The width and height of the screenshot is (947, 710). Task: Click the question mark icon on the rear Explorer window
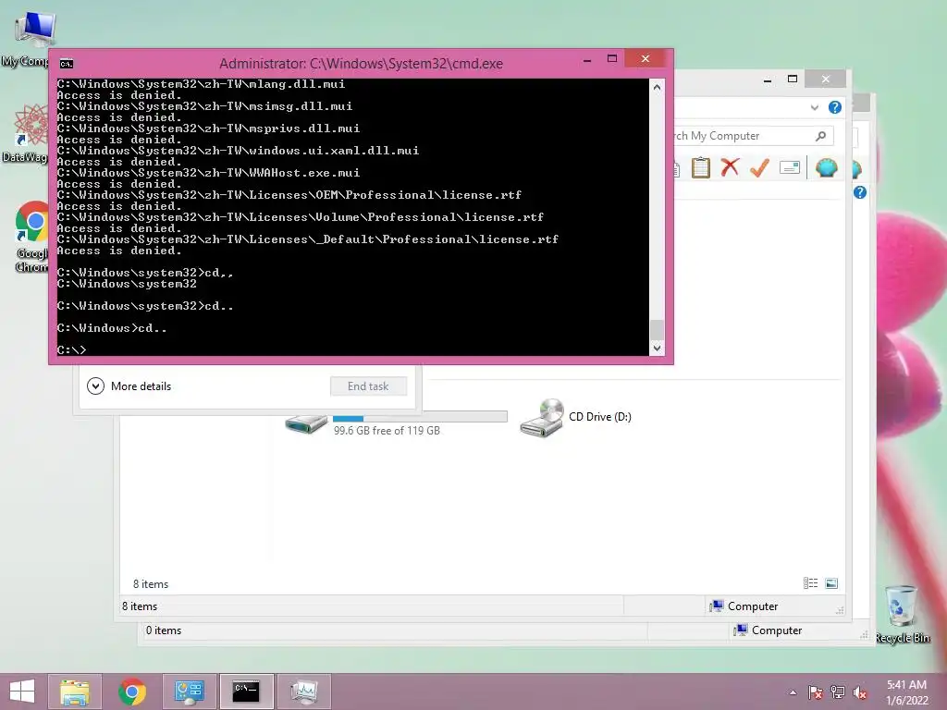tap(859, 192)
